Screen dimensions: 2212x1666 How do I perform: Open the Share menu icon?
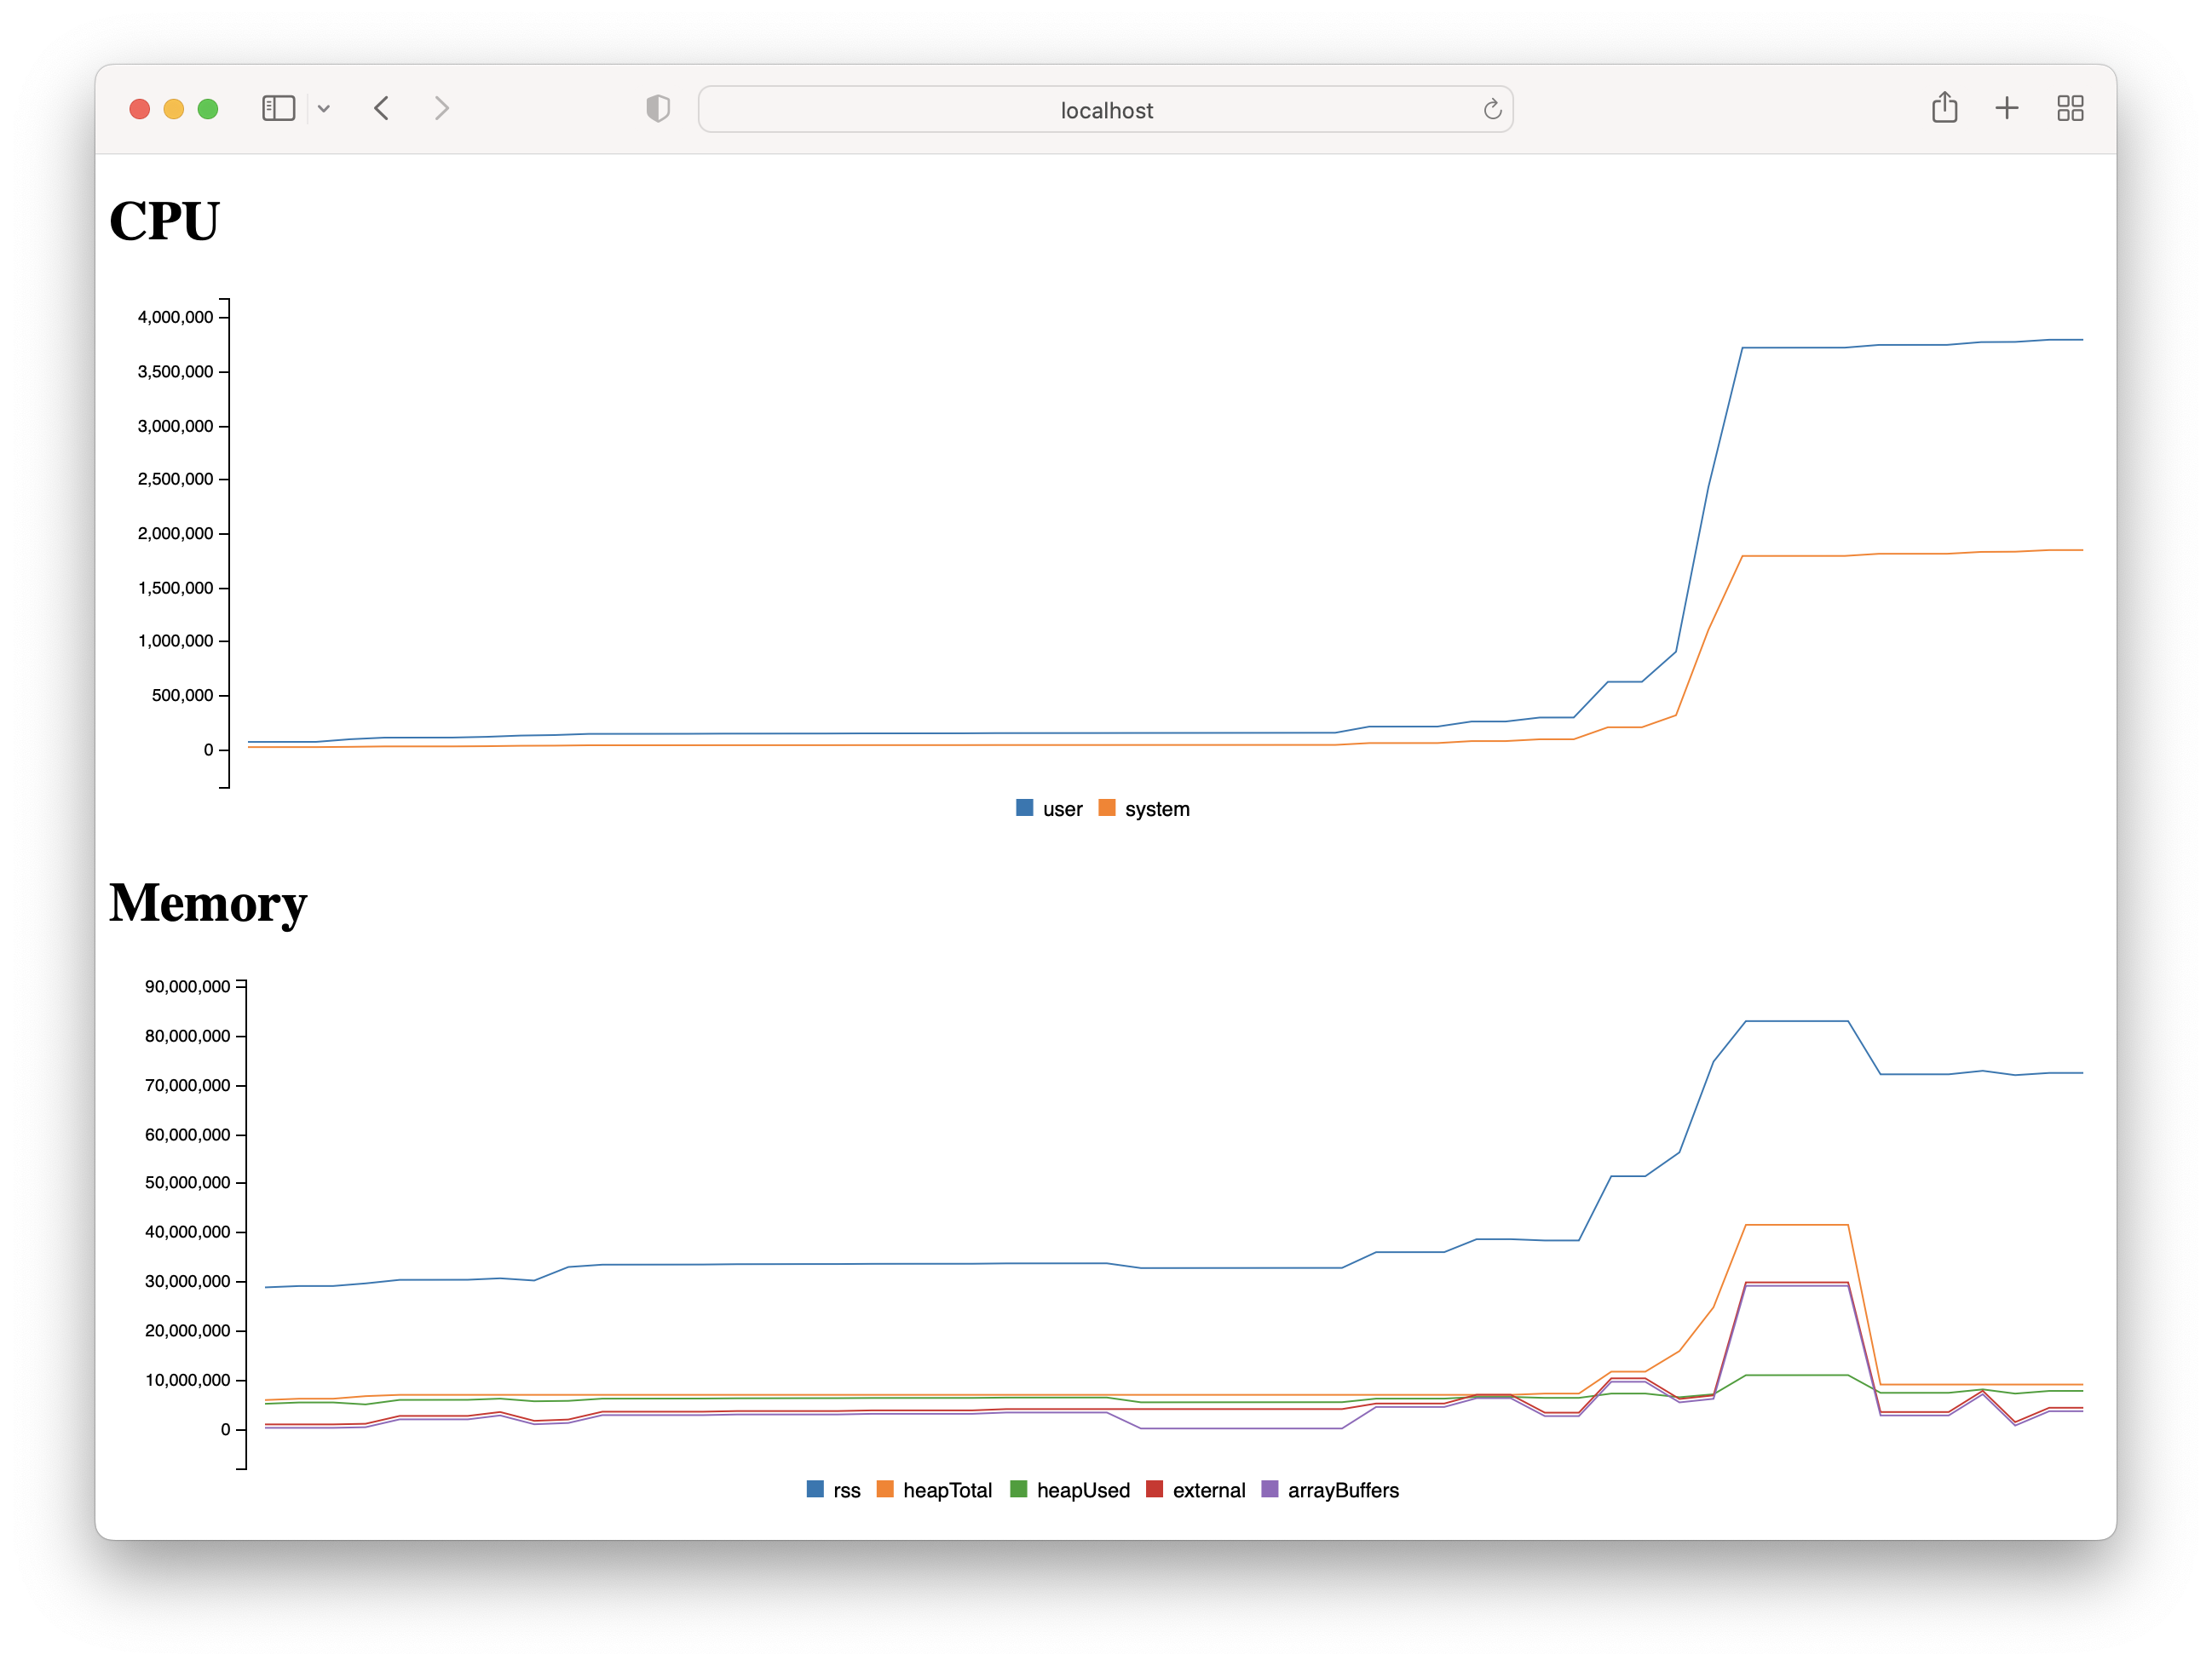[1944, 107]
